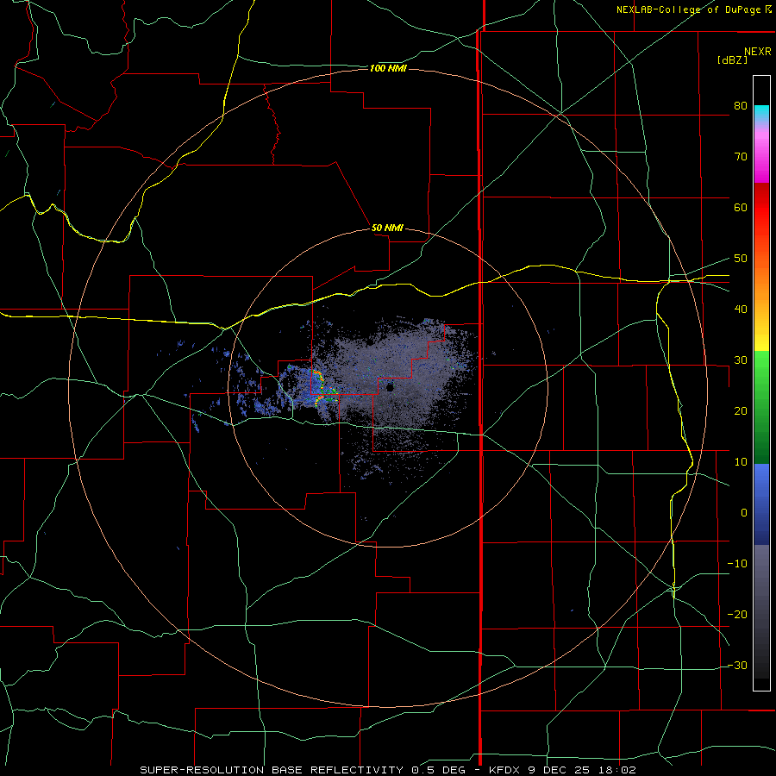Click the 10 value on the color scale
776x776 pixels.
tap(741, 462)
